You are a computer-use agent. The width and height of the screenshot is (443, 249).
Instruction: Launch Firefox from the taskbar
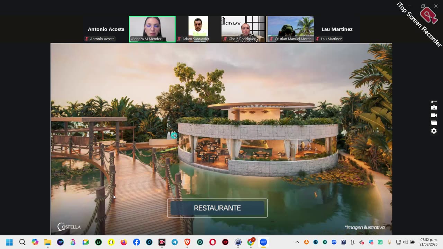[x=124, y=242]
